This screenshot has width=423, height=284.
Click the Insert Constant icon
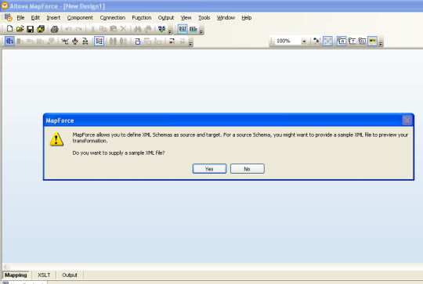[65, 41]
